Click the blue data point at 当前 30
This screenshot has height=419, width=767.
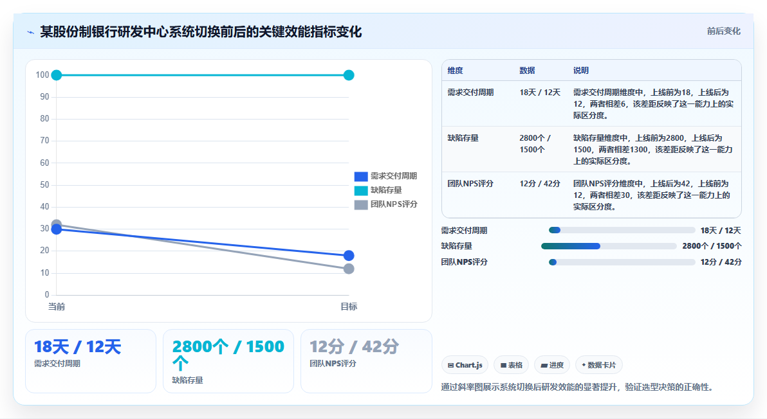[57, 229]
